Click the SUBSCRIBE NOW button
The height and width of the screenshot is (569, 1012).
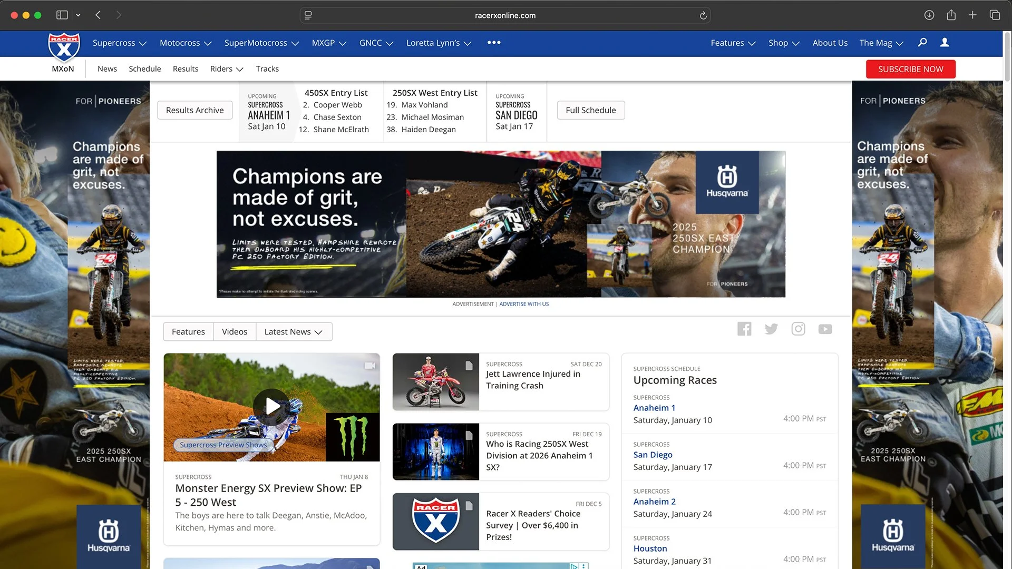point(910,69)
